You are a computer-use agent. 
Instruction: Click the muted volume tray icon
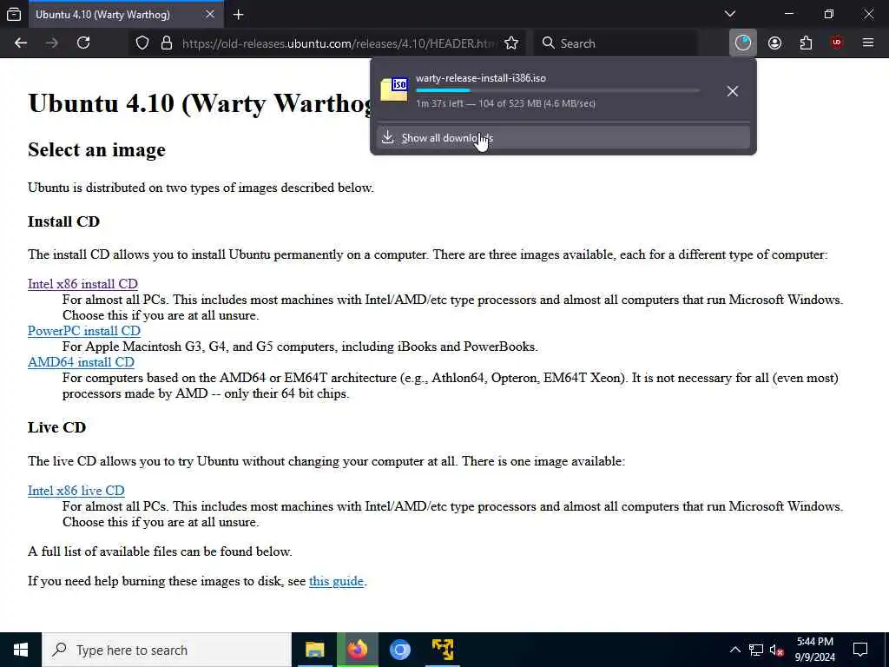777,650
